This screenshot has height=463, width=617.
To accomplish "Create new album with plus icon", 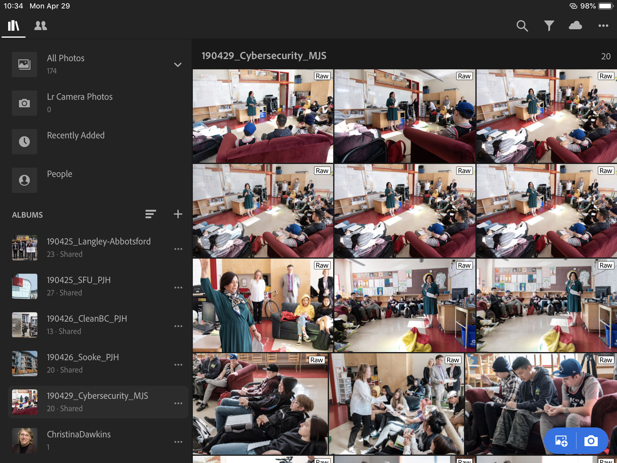I will 178,214.
